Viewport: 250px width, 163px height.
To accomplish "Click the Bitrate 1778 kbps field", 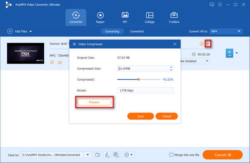I will point(145,90).
